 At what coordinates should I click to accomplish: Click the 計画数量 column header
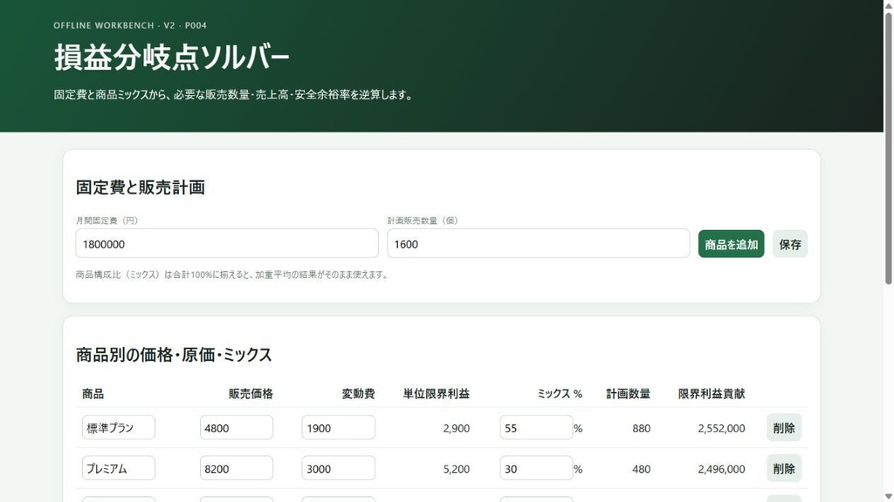629,394
